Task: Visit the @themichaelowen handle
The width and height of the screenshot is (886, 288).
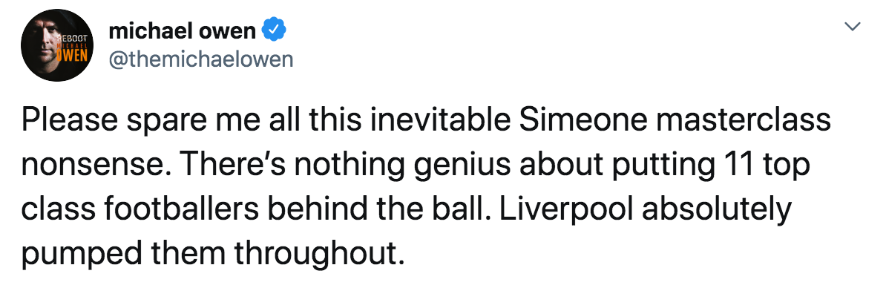Action: [x=200, y=59]
